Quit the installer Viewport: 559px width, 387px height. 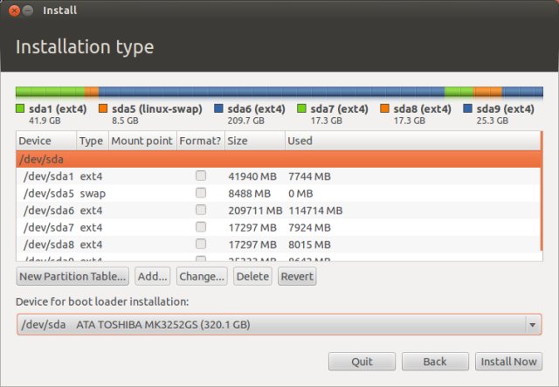click(362, 362)
